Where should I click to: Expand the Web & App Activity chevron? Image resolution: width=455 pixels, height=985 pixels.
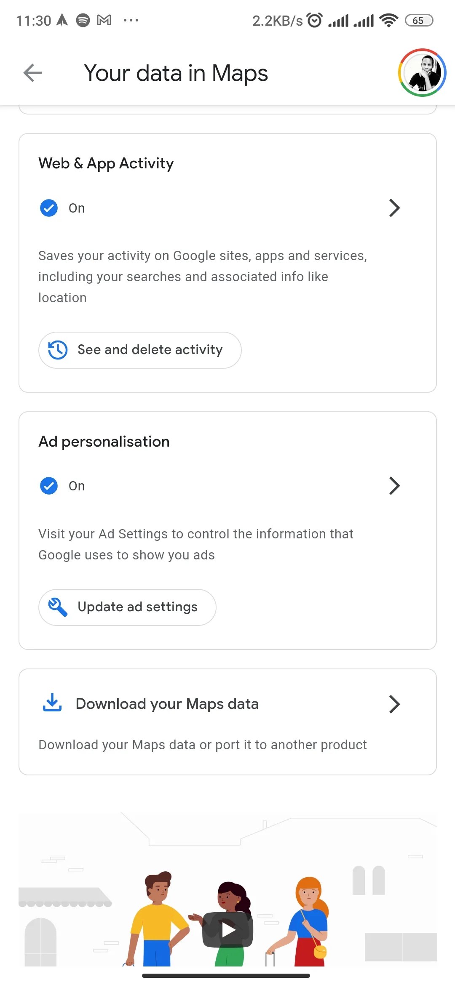[x=394, y=208]
